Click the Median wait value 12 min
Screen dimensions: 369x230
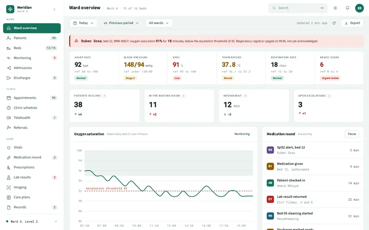click(x=232, y=105)
